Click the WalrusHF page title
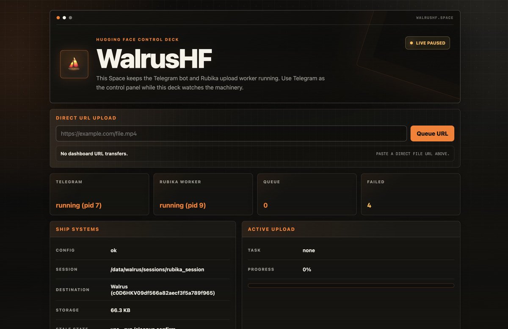Viewport: 508px width, 329px height. (x=154, y=59)
